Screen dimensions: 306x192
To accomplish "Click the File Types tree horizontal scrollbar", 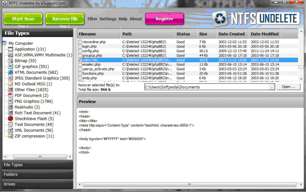I will pos(40,157).
